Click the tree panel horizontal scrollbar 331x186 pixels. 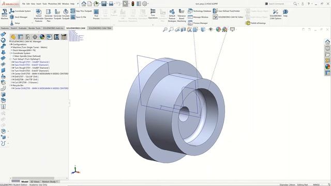click(x=33, y=178)
